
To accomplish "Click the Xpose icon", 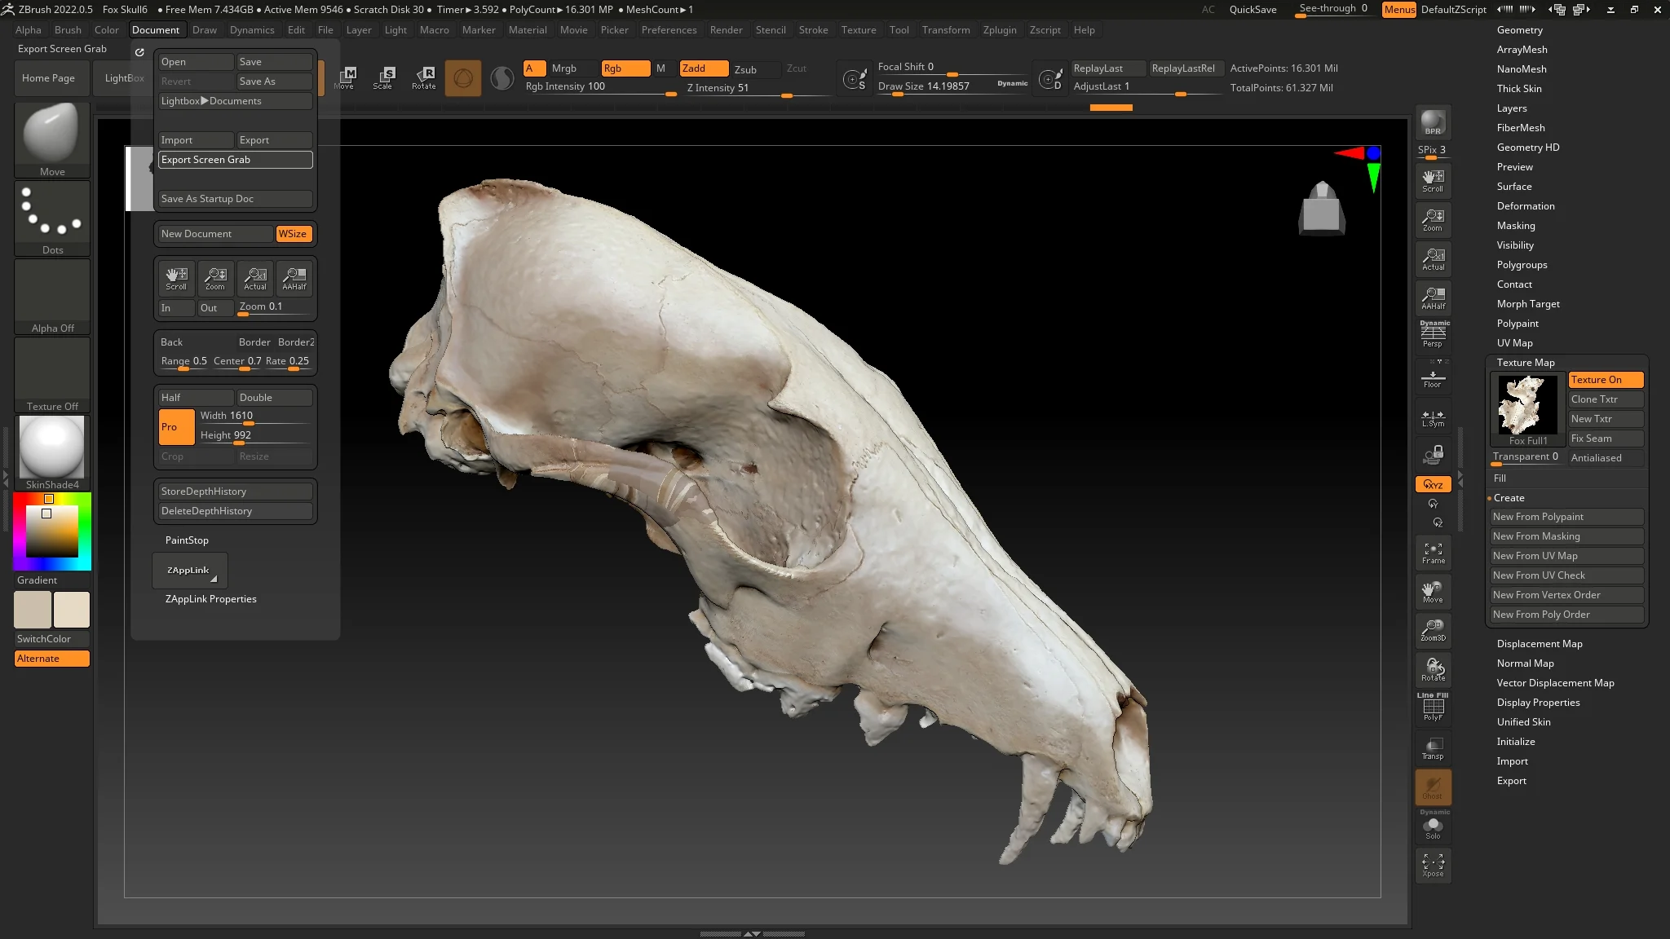I will pyautogui.click(x=1433, y=866).
